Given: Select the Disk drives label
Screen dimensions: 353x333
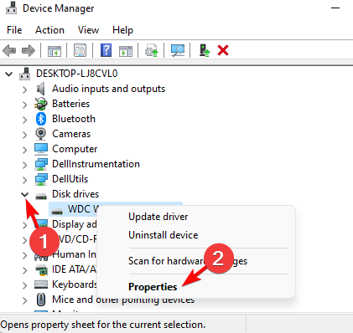Looking at the screenshot, I should 75,194.
